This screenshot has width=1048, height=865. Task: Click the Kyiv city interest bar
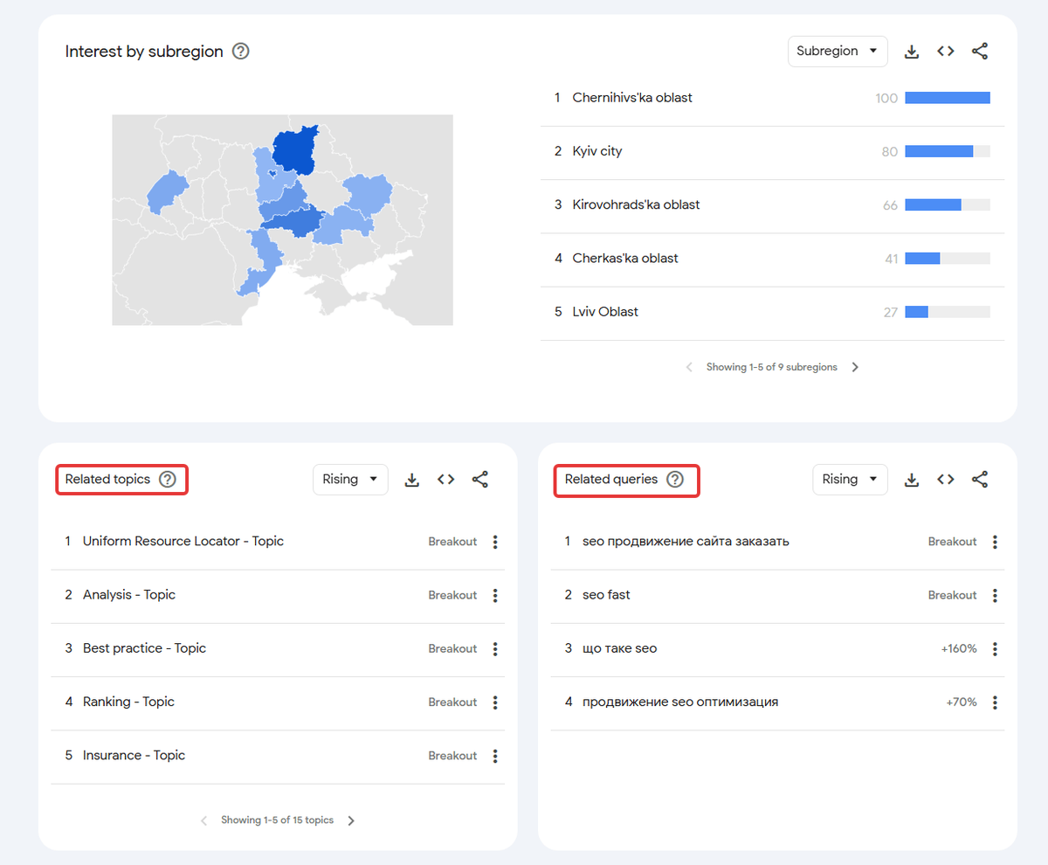pos(948,151)
